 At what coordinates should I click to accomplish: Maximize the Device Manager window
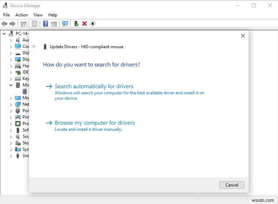click(x=254, y=5)
